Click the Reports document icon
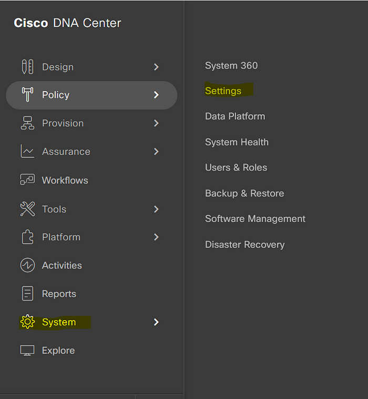The image size is (368, 399). 27,293
